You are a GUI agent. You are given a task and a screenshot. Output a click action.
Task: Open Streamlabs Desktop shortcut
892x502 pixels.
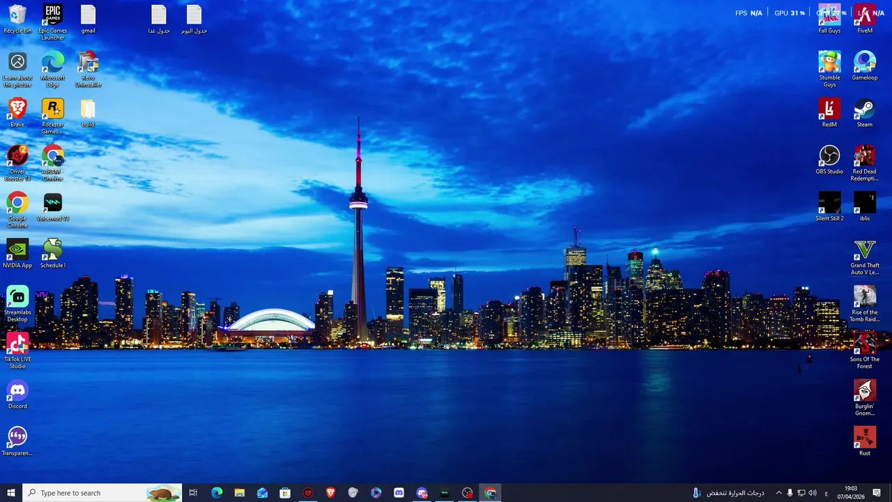coord(17,304)
